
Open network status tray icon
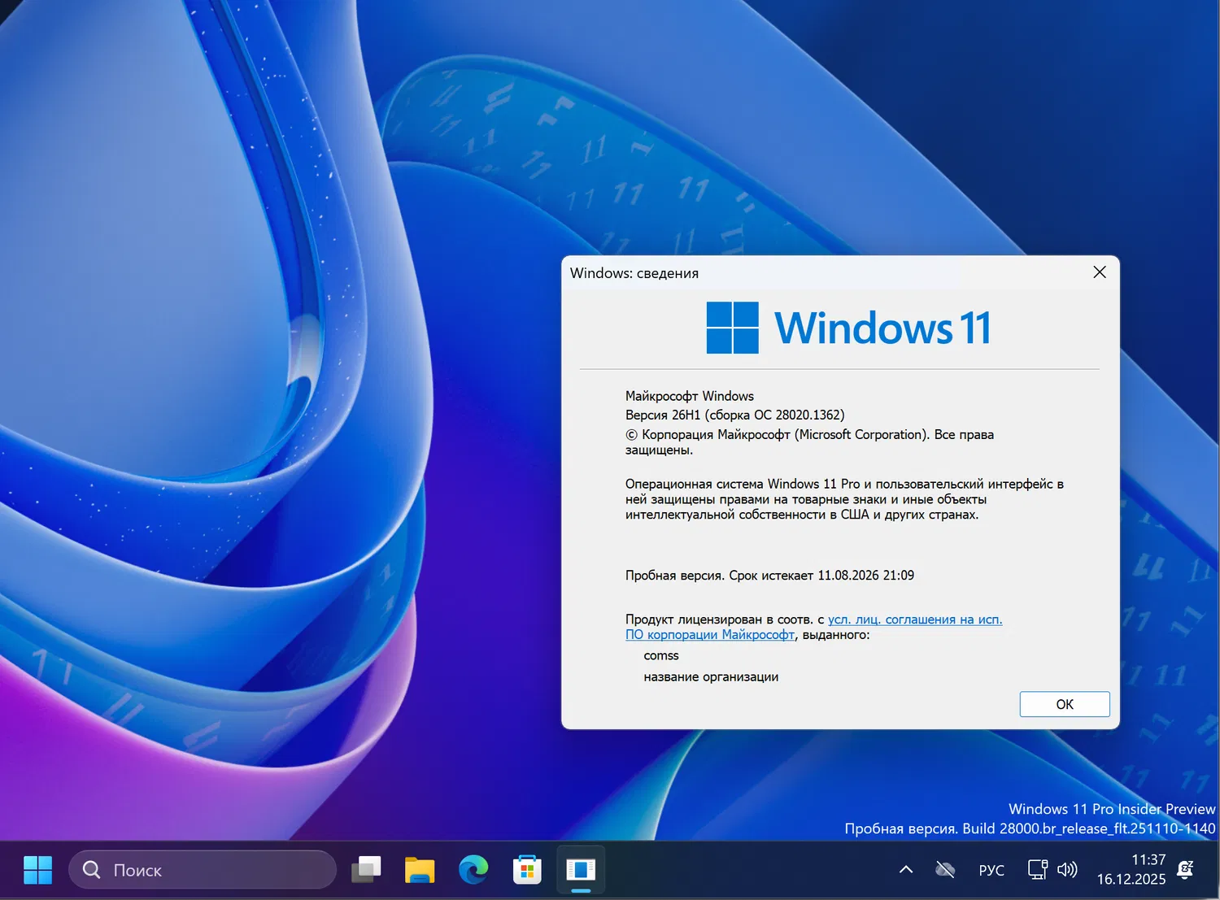tap(1037, 870)
